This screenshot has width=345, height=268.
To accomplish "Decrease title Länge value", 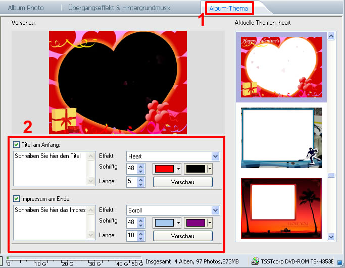I will point(141,184).
